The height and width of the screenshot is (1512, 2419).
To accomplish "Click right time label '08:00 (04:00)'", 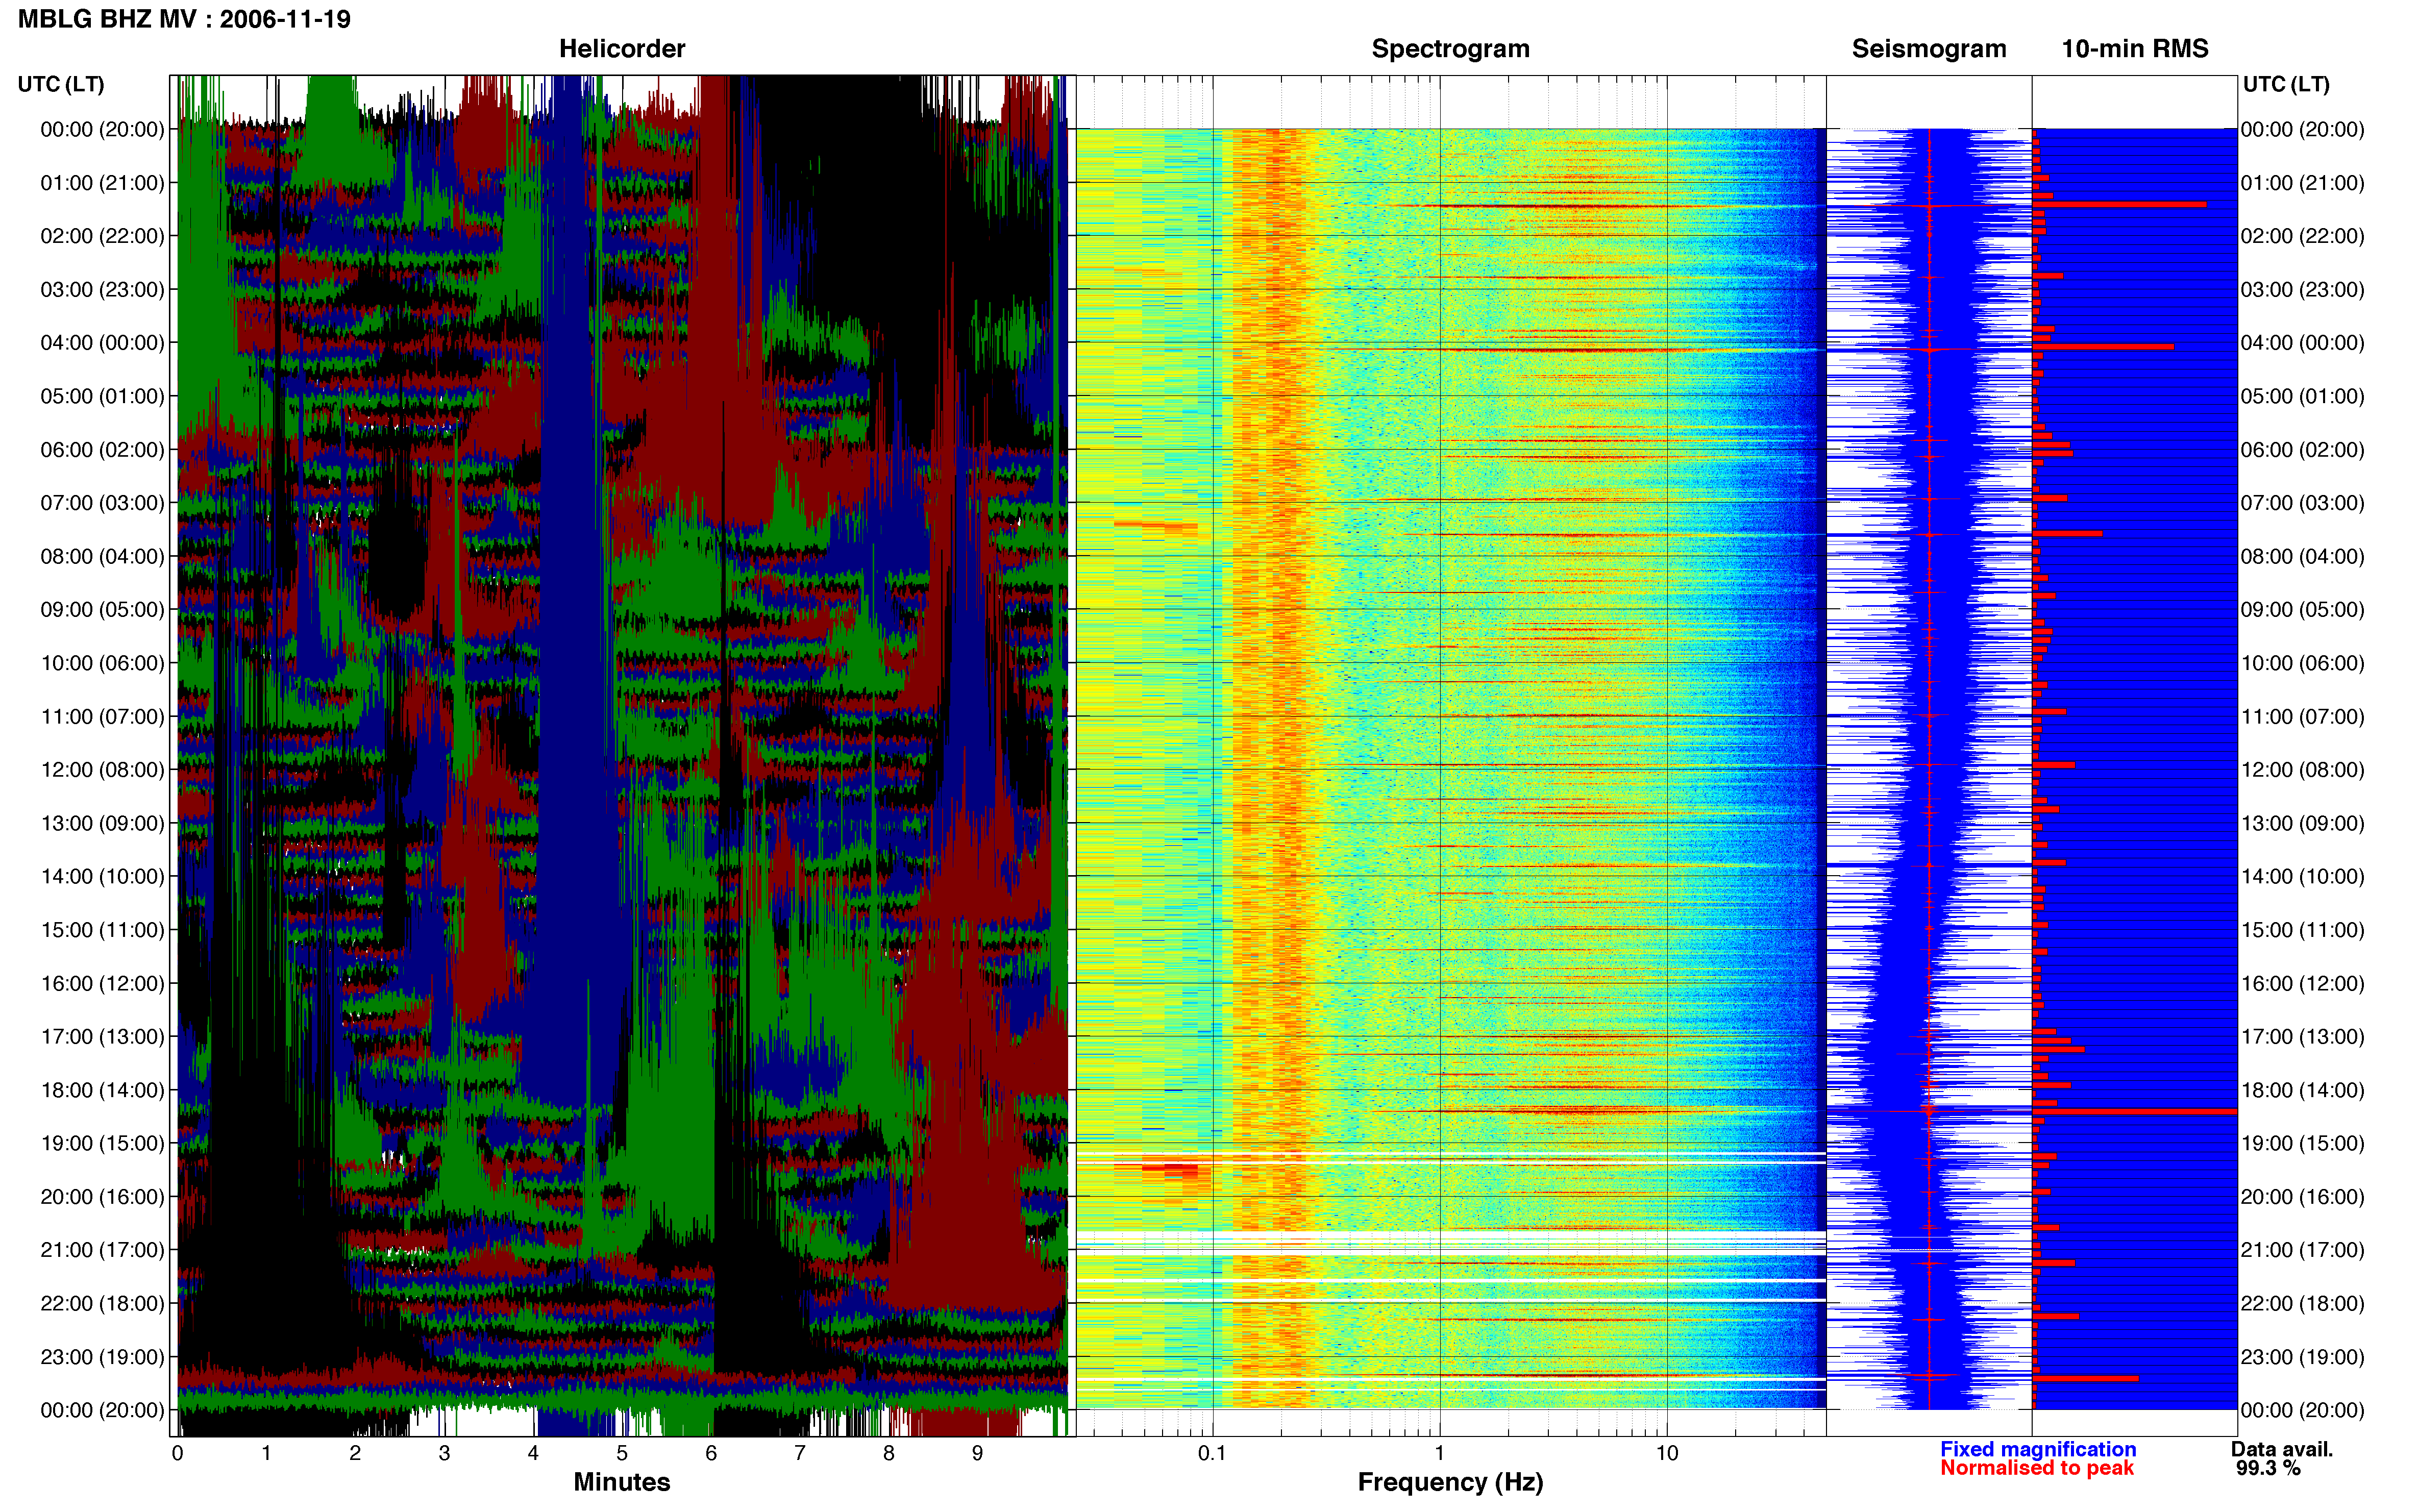I will [x=2302, y=556].
